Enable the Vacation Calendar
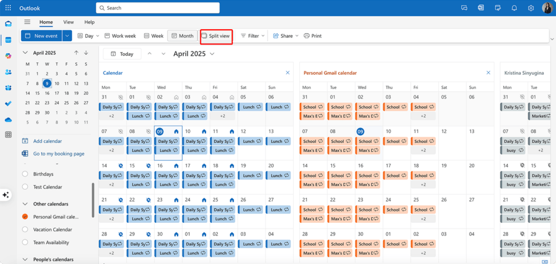556x264 pixels. pyautogui.click(x=25, y=229)
